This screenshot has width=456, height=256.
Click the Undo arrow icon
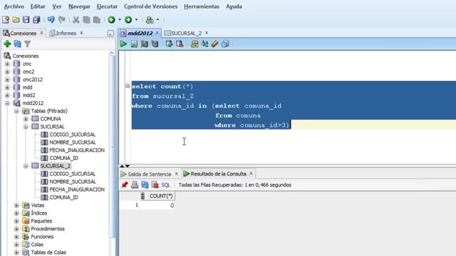(x=51, y=20)
